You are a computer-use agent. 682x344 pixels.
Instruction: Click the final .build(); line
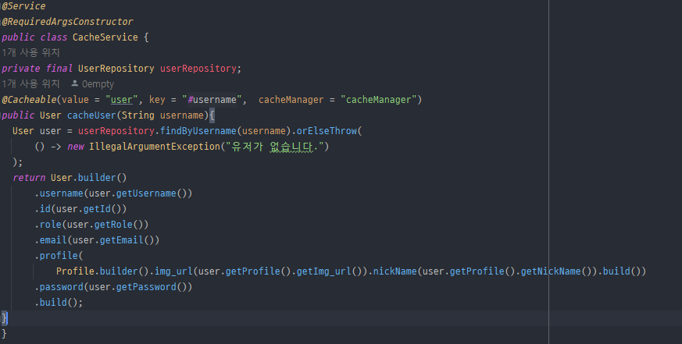pyautogui.click(x=59, y=303)
